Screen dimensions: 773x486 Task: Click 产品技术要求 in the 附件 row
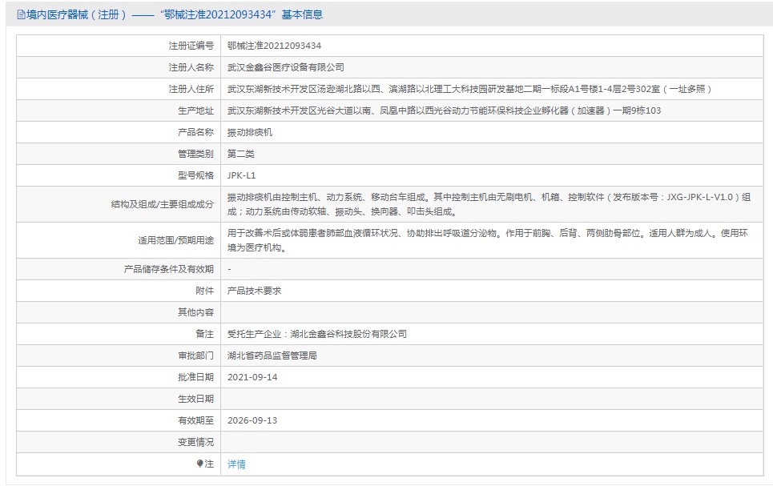[254, 291]
